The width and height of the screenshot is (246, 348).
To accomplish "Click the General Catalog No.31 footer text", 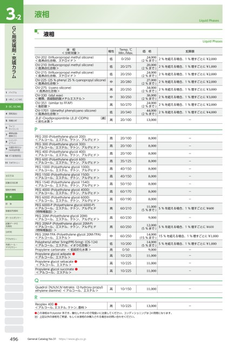I will tap(42, 339).
